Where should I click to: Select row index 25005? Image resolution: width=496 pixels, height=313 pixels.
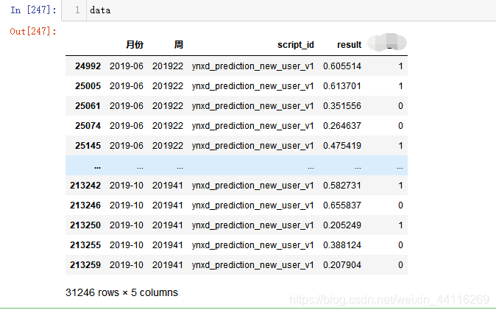(88, 86)
